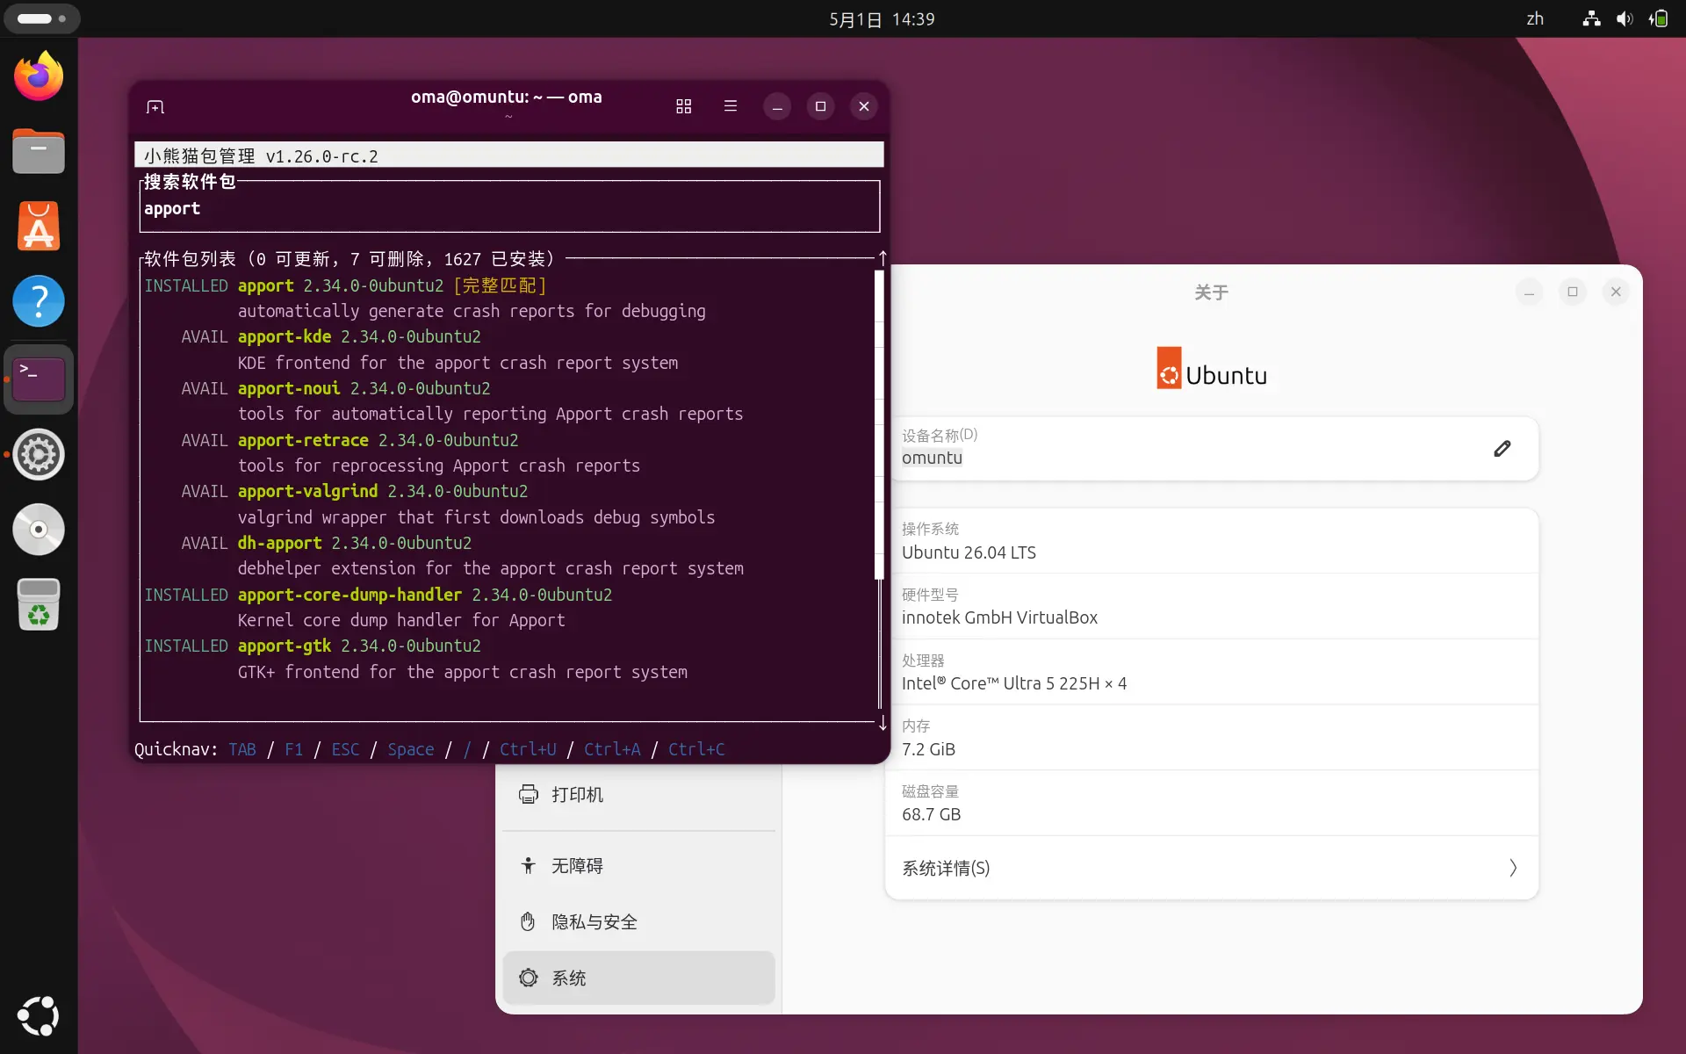This screenshot has width=1686, height=1054.
Task: Click the accessibility icon in sidebar
Action: point(528,865)
